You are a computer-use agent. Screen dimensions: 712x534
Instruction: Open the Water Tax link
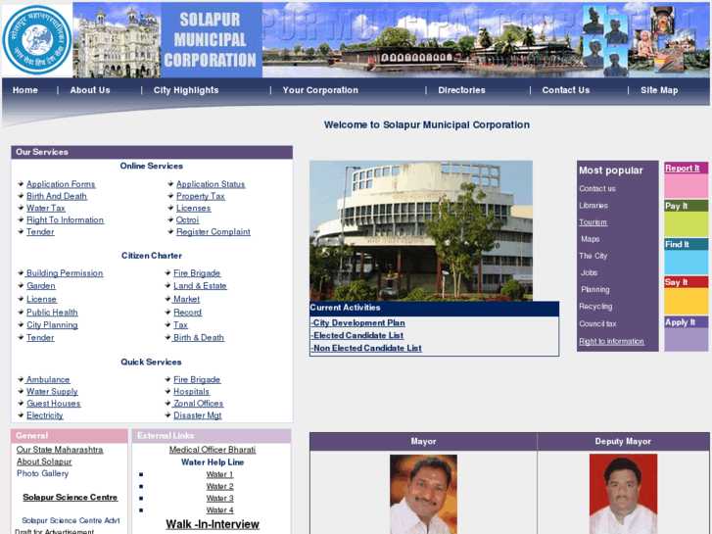coord(46,208)
